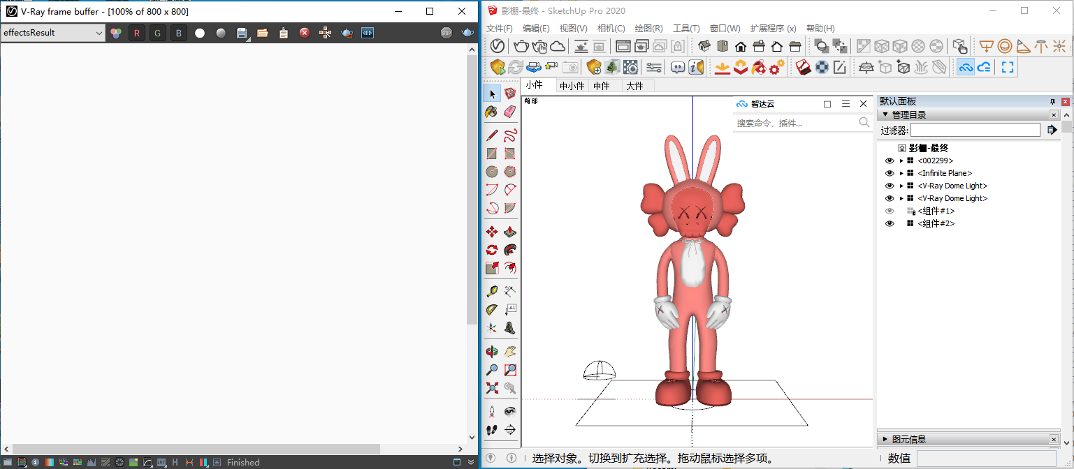Hide 组件#2 using its eye icon
This screenshot has width=1074, height=469.
click(x=890, y=223)
